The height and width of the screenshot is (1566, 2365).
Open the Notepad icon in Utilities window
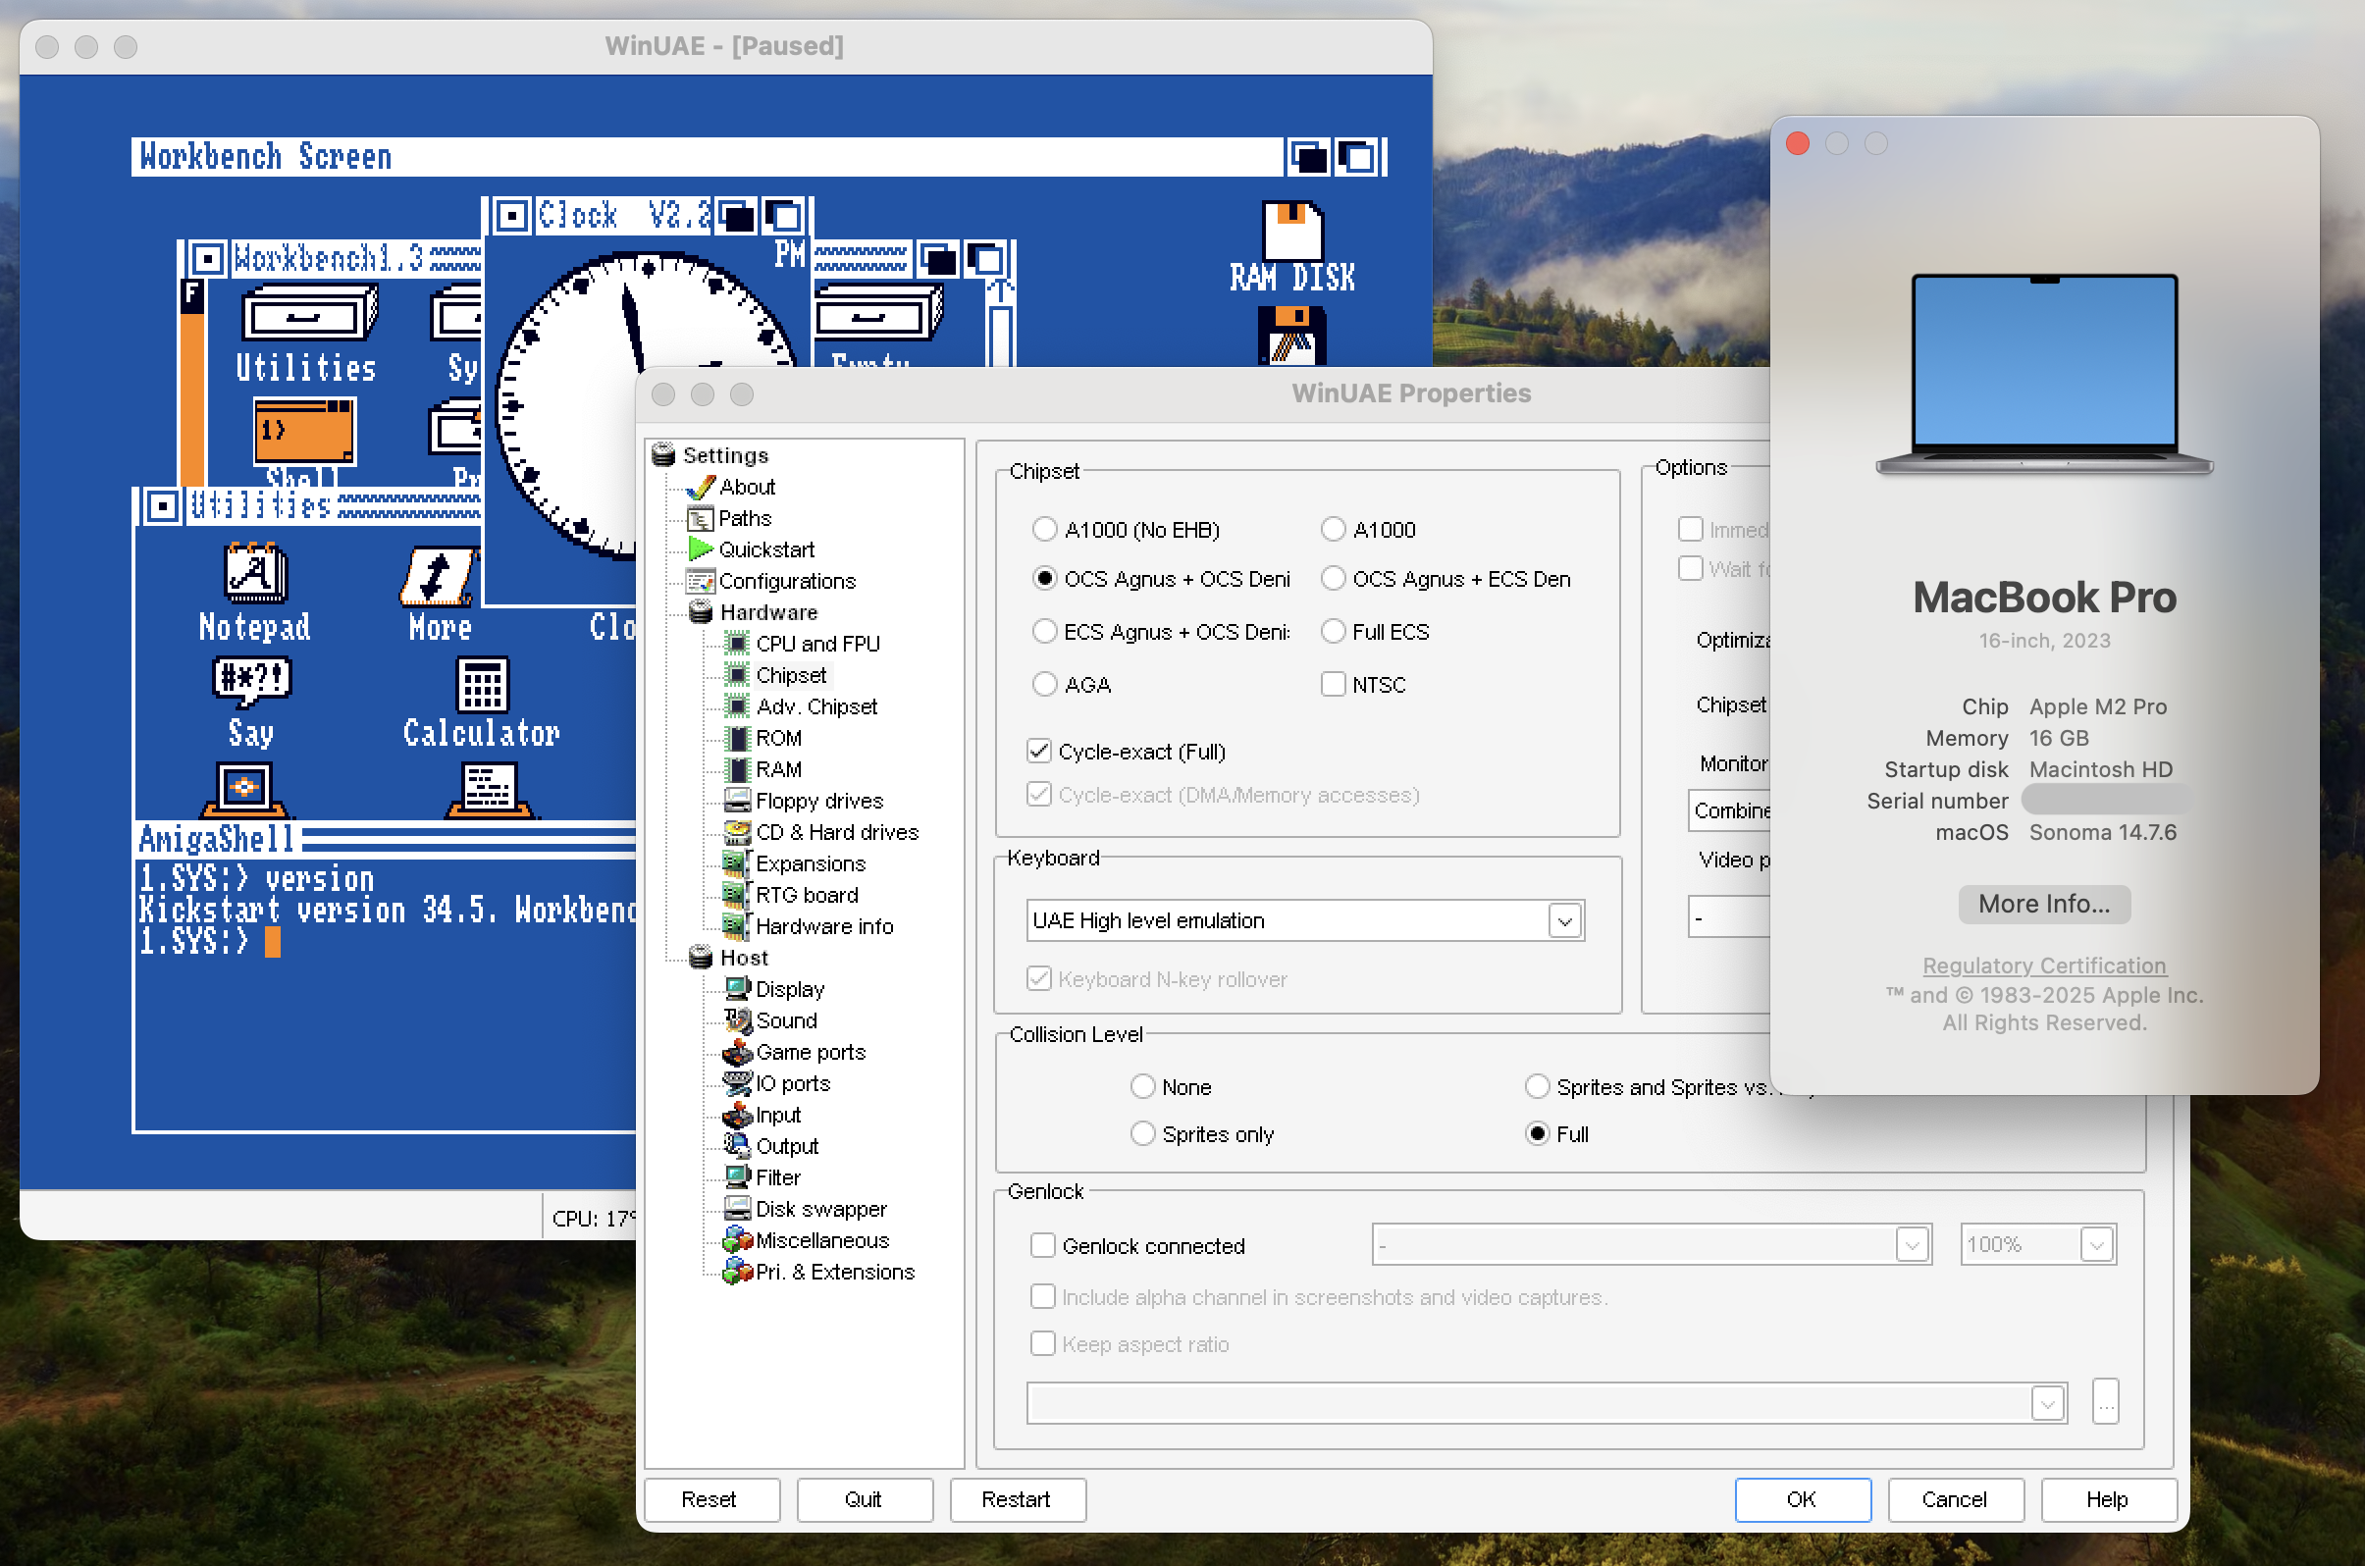click(x=256, y=594)
